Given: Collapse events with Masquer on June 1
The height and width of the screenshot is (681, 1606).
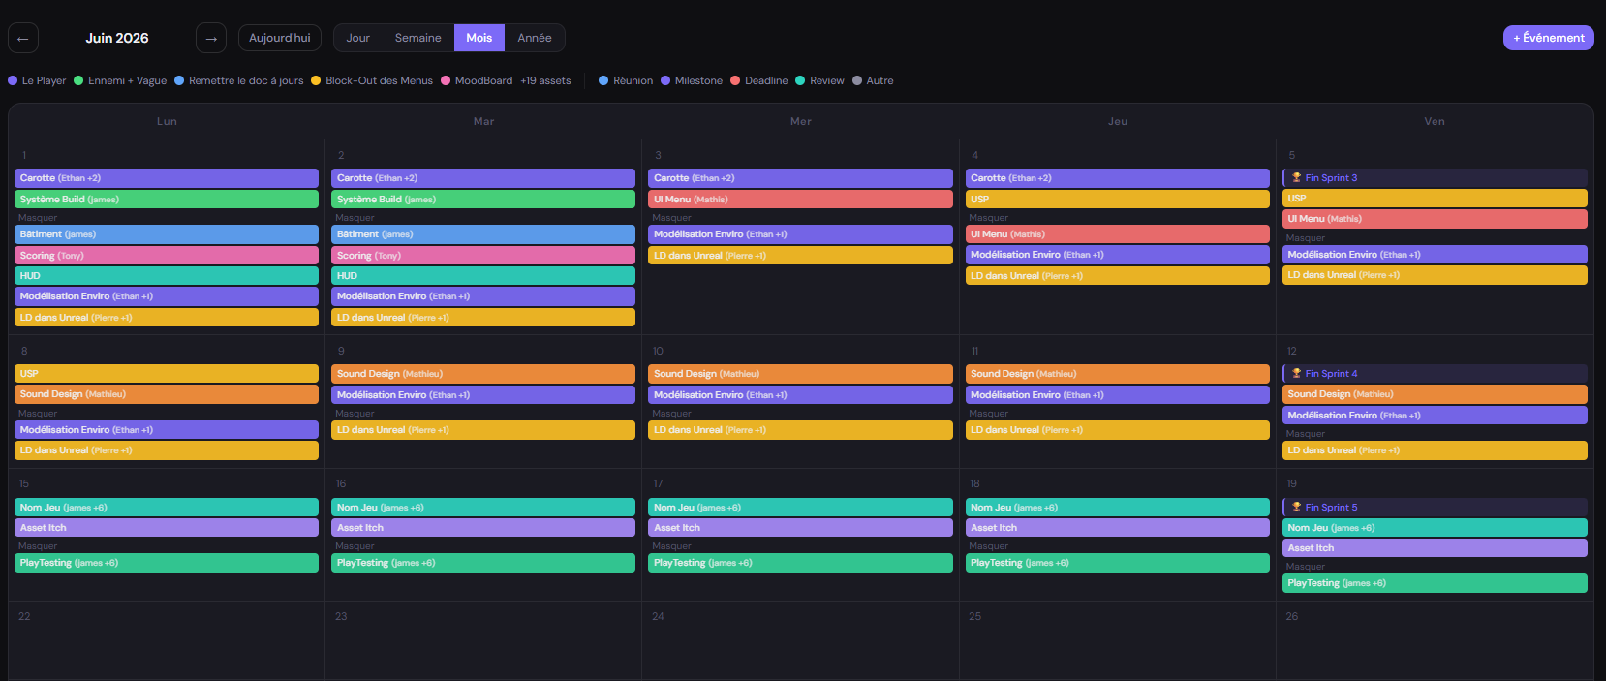Looking at the screenshot, I should [38, 218].
